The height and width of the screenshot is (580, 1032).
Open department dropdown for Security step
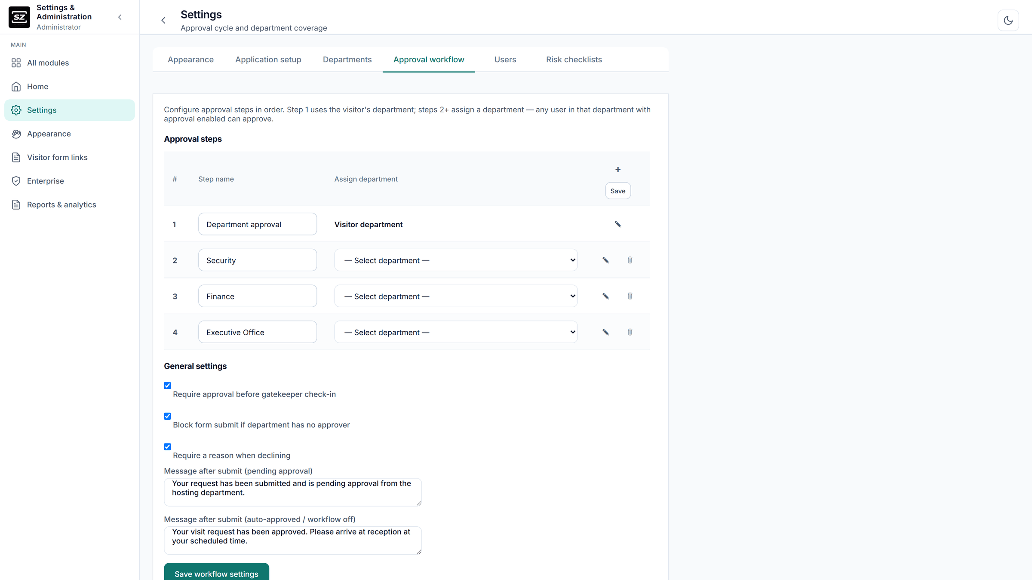(x=456, y=260)
